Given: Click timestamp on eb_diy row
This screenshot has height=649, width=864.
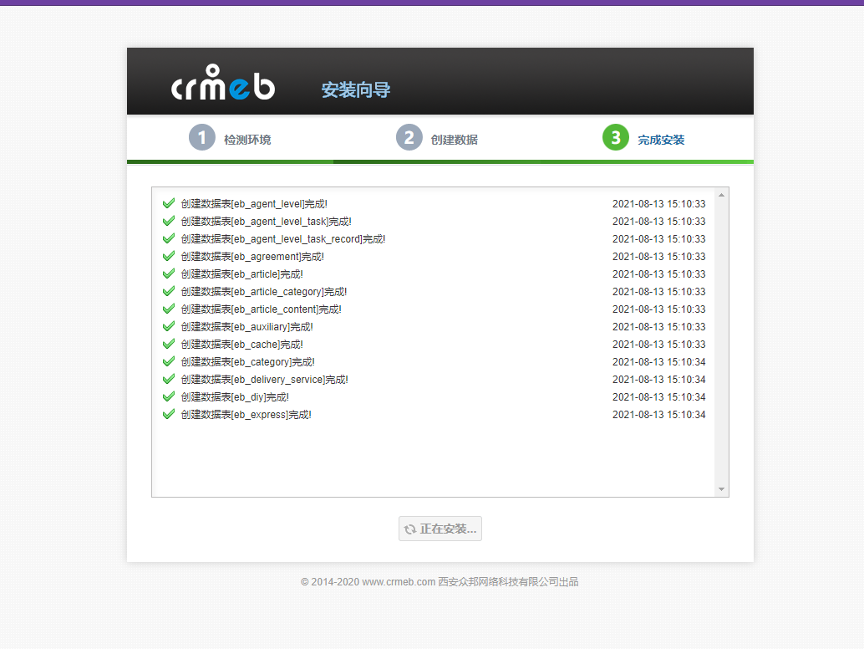Looking at the screenshot, I should pos(659,397).
